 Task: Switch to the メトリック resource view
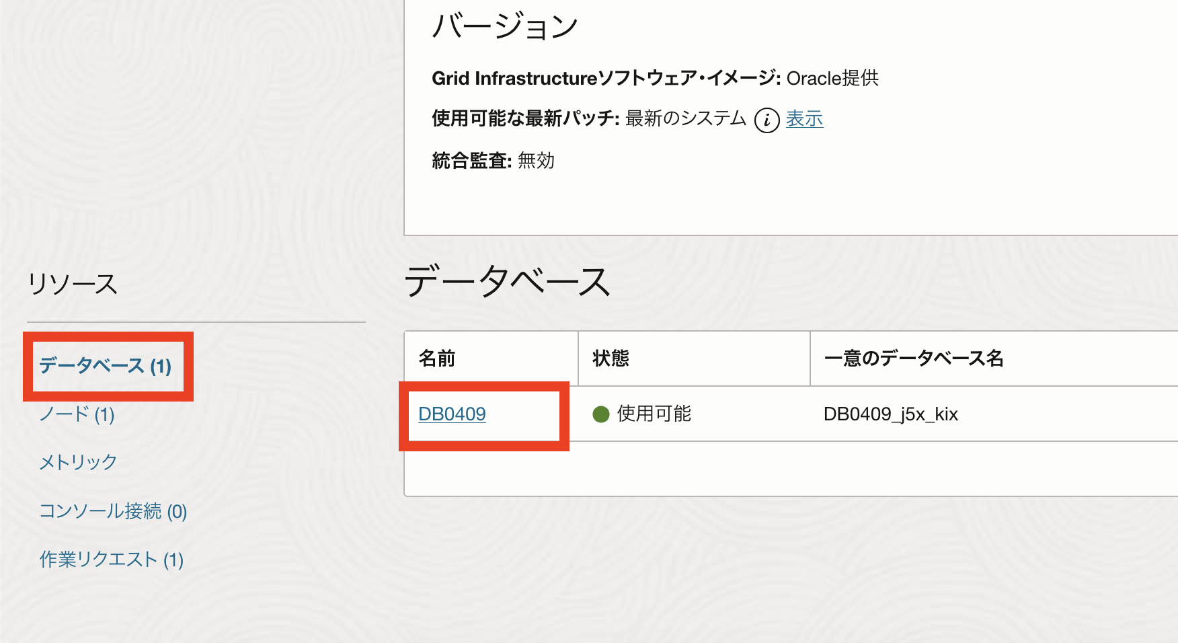pyautogui.click(x=78, y=463)
